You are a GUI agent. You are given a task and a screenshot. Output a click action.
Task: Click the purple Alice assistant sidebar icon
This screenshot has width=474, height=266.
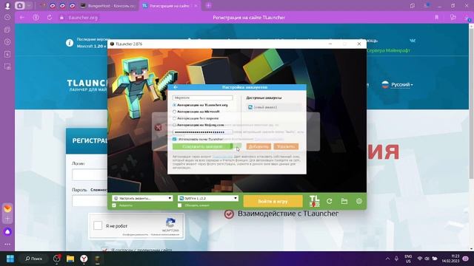[7, 231]
